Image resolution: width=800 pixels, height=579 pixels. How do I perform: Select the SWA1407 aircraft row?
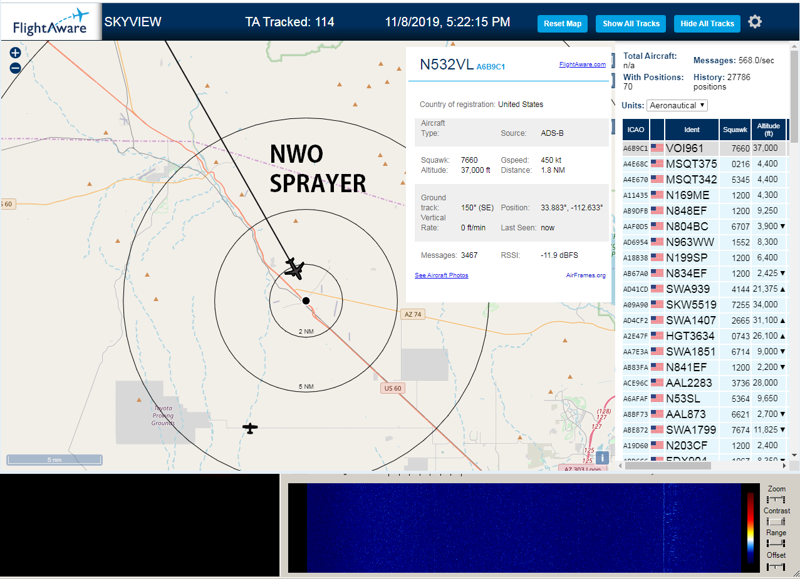click(x=705, y=320)
